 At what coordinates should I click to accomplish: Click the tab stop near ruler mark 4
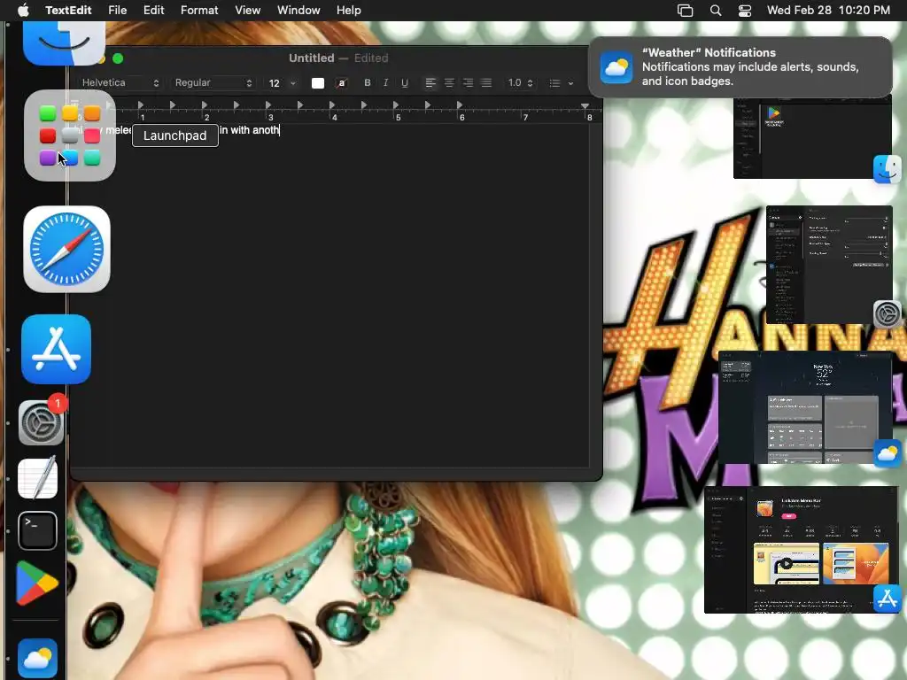click(332, 105)
